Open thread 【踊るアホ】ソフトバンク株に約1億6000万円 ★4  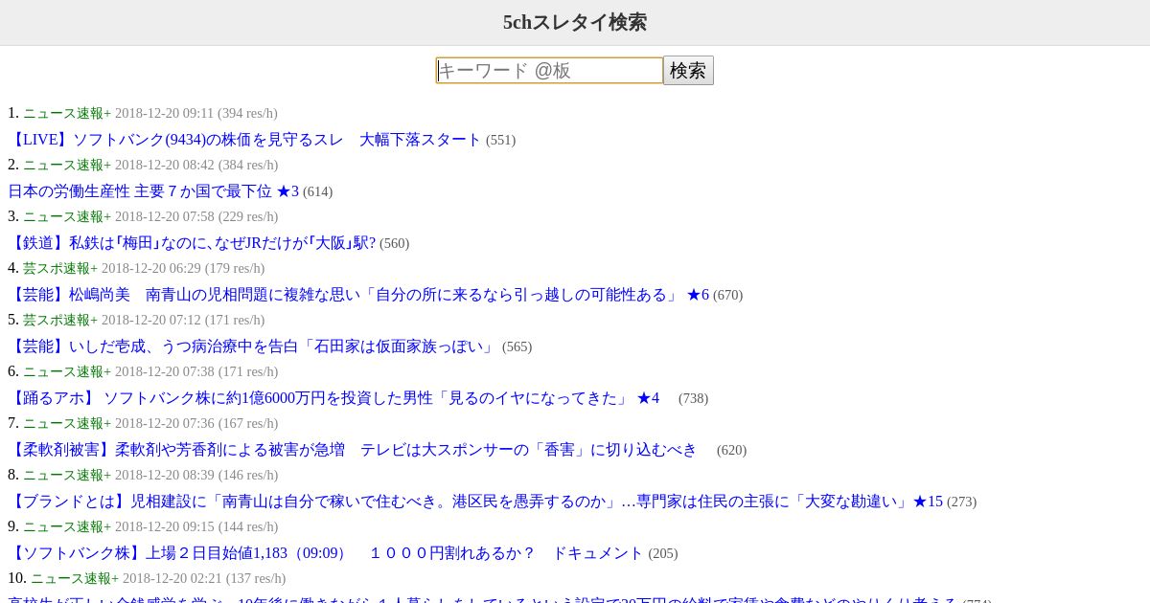coord(333,398)
